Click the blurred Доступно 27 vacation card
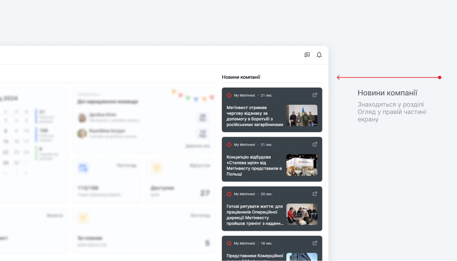 pyautogui.click(x=180, y=180)
